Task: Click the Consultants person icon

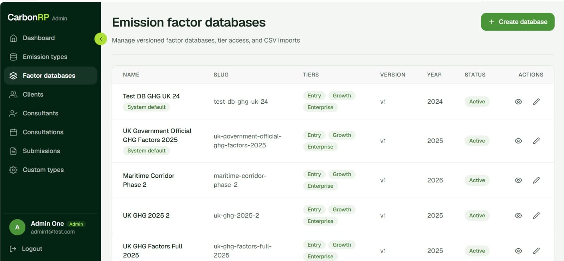Action: click(x=13, y=113)
